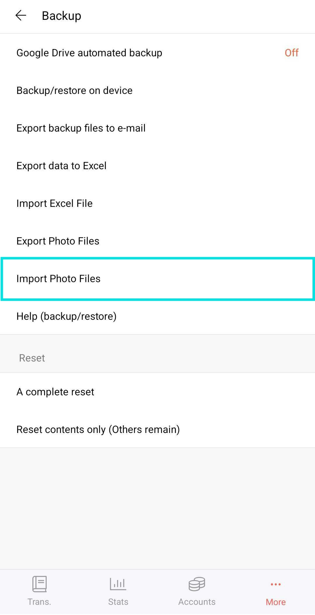Open the Accounts coins icon
This screenshot has height=615, width=315.
(x=197, y=584)
